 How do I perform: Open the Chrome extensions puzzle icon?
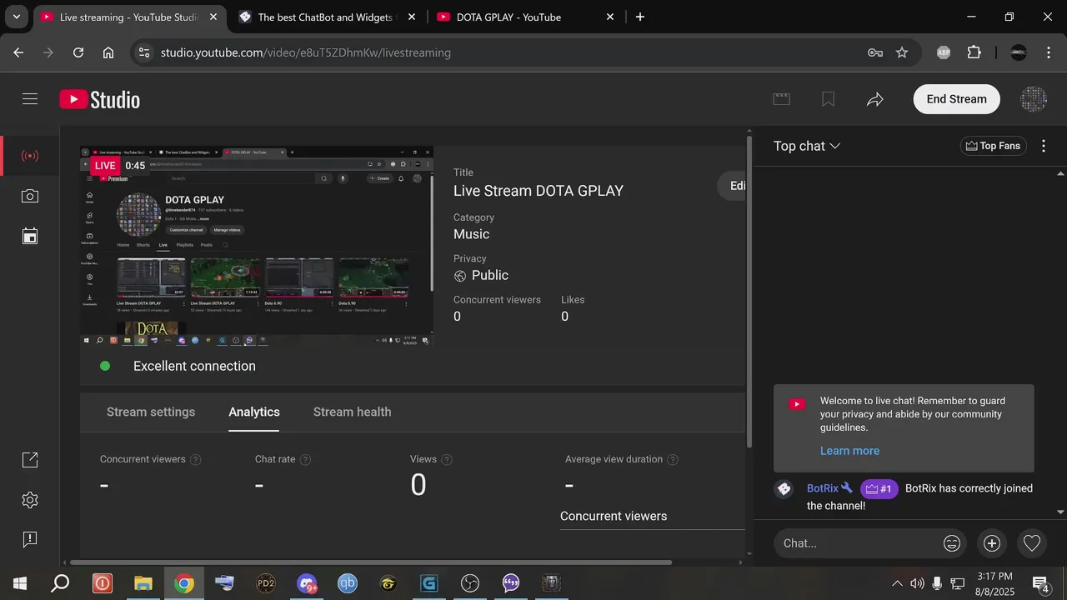[974, 52]
